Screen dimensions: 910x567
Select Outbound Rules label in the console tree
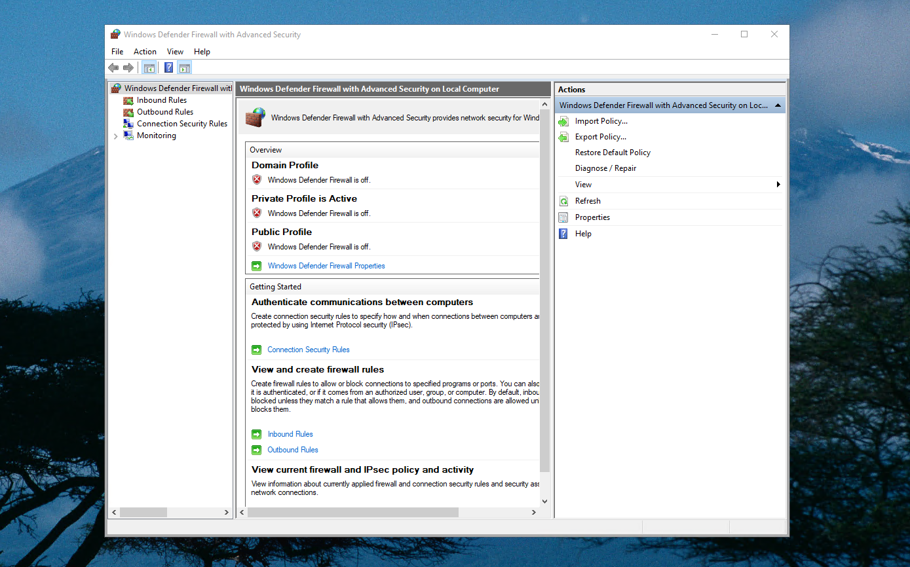point(165,112)
